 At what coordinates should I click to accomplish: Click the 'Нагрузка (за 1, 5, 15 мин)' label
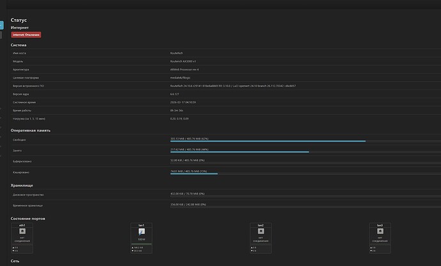29,118
